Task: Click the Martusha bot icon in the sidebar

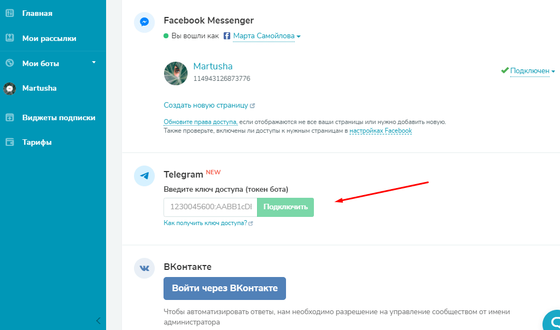Action: (11, 88)
